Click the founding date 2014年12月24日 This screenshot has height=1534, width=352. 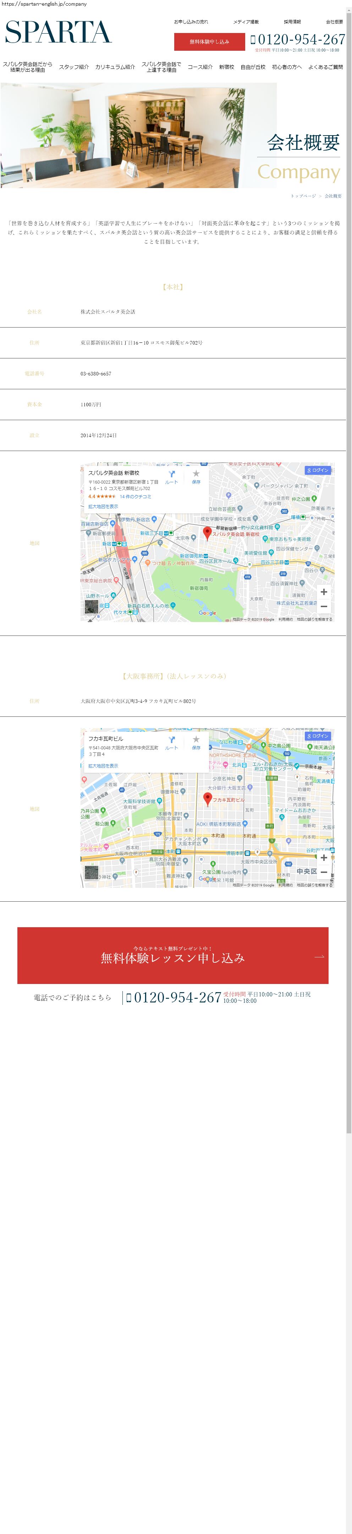(x=99, y=436)
